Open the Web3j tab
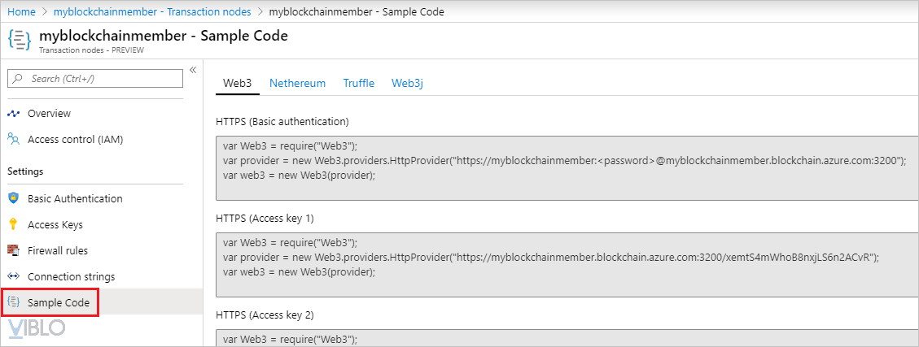 click(407, 83)
